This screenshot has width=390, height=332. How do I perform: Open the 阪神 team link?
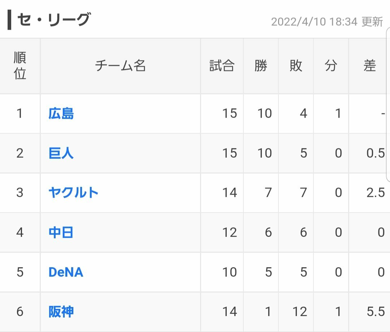(61, 312)
